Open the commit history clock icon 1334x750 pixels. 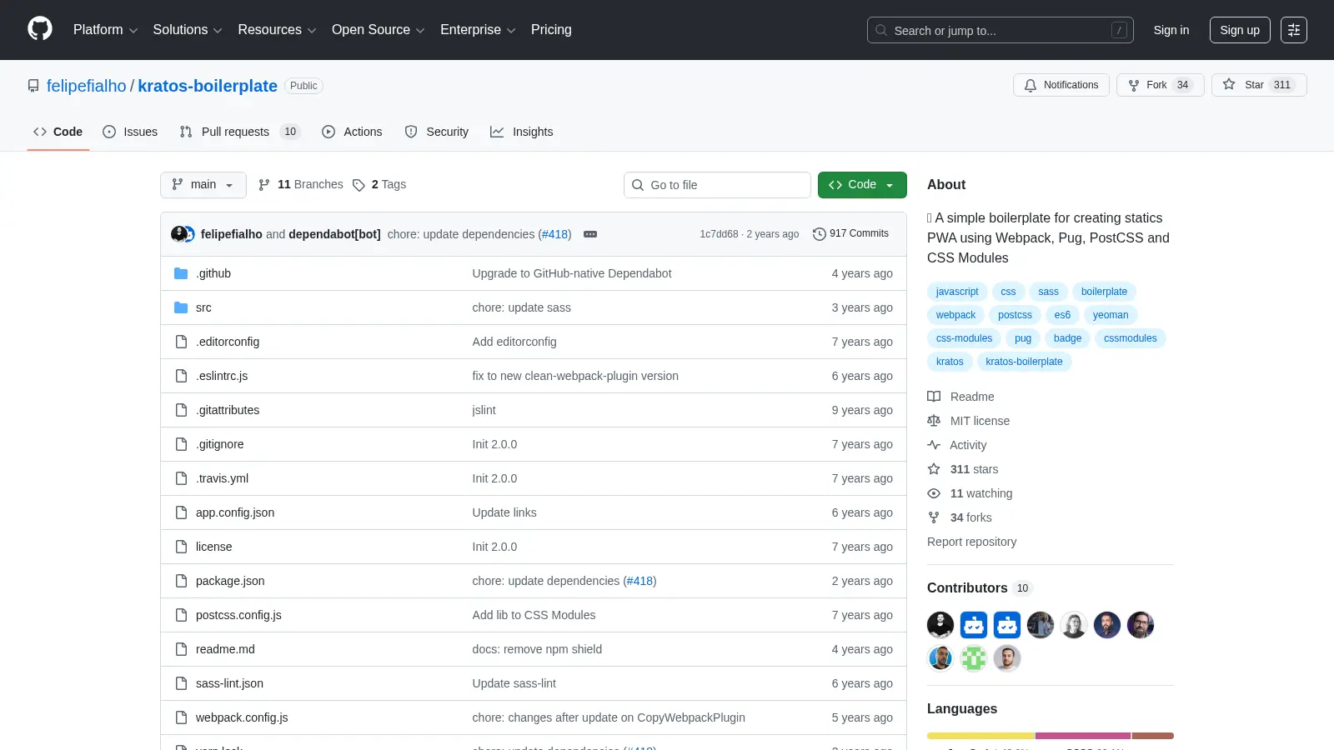(x=819, y=234)
